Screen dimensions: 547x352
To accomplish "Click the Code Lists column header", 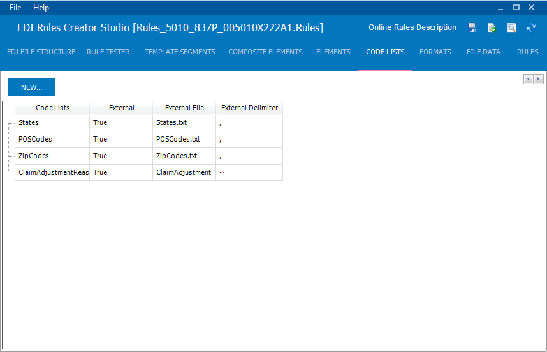I will [52, 108].
